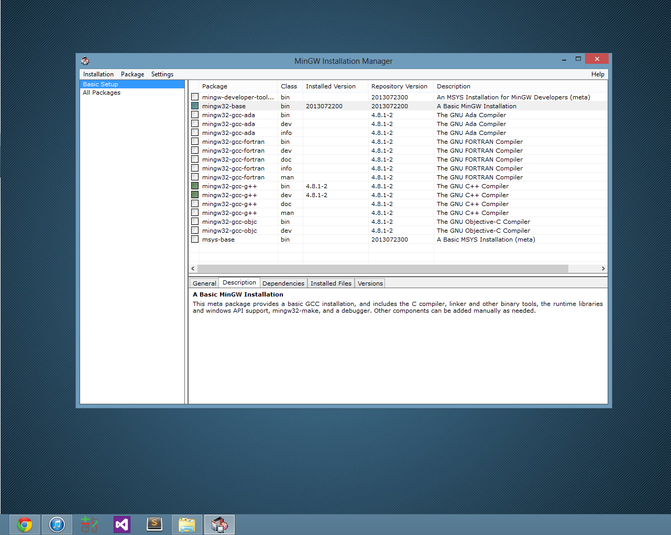
Task: Switch to the Dependencies tab
Action: pyautogui.click(x=283, y=283)
